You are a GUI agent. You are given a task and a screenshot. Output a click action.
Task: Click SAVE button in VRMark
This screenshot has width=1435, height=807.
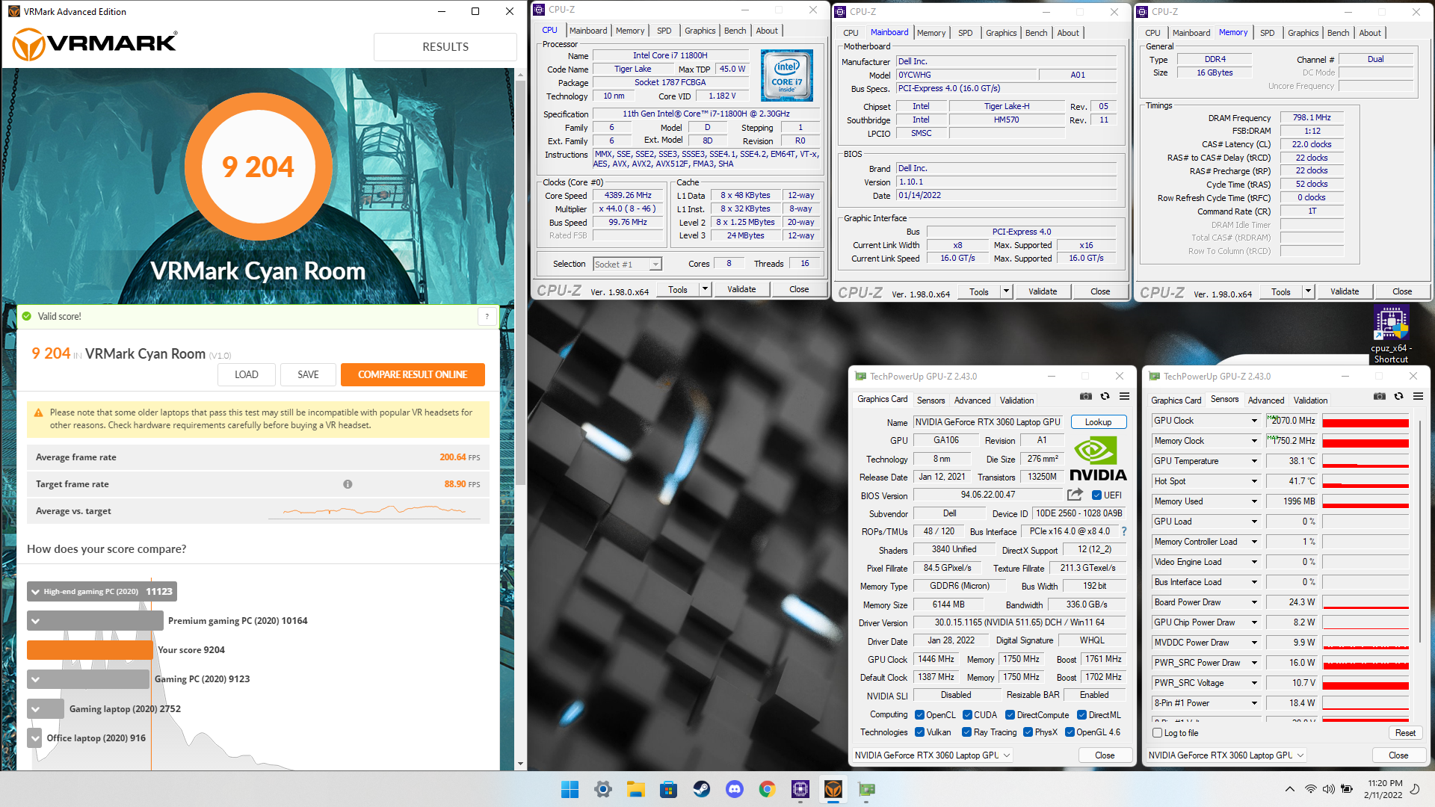click(308, 374)
